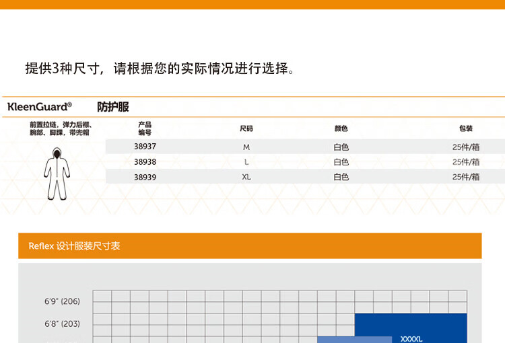Click the 防护服 section title

[112, 106]
